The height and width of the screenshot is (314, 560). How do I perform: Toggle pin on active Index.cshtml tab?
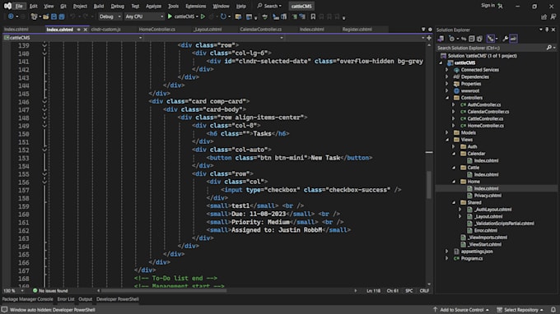coord(78,30)
